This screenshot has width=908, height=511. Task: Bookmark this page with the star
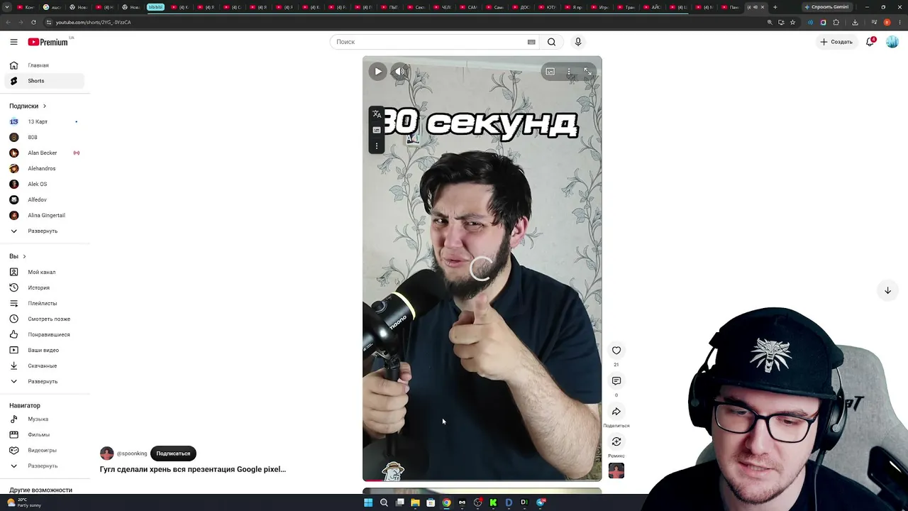coord(792,22)
